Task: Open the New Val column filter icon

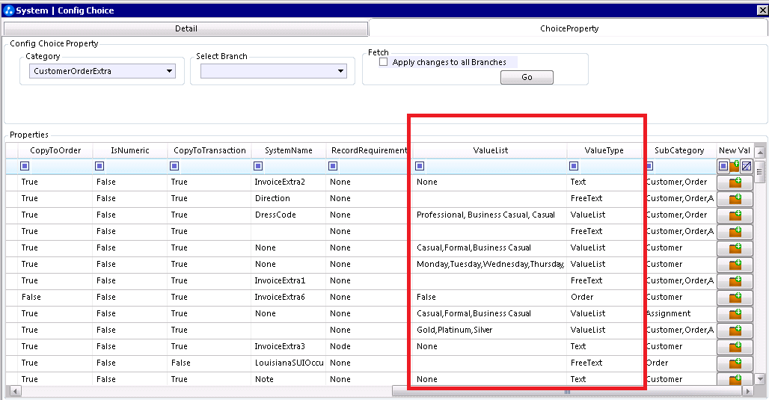Action: click(723, 166)
